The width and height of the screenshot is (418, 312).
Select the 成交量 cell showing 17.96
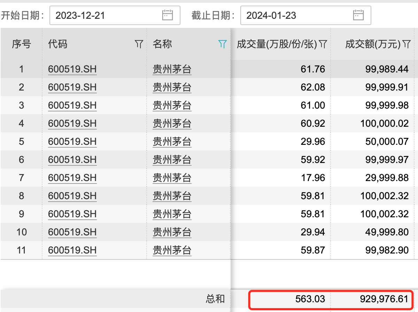click(313, 178)
